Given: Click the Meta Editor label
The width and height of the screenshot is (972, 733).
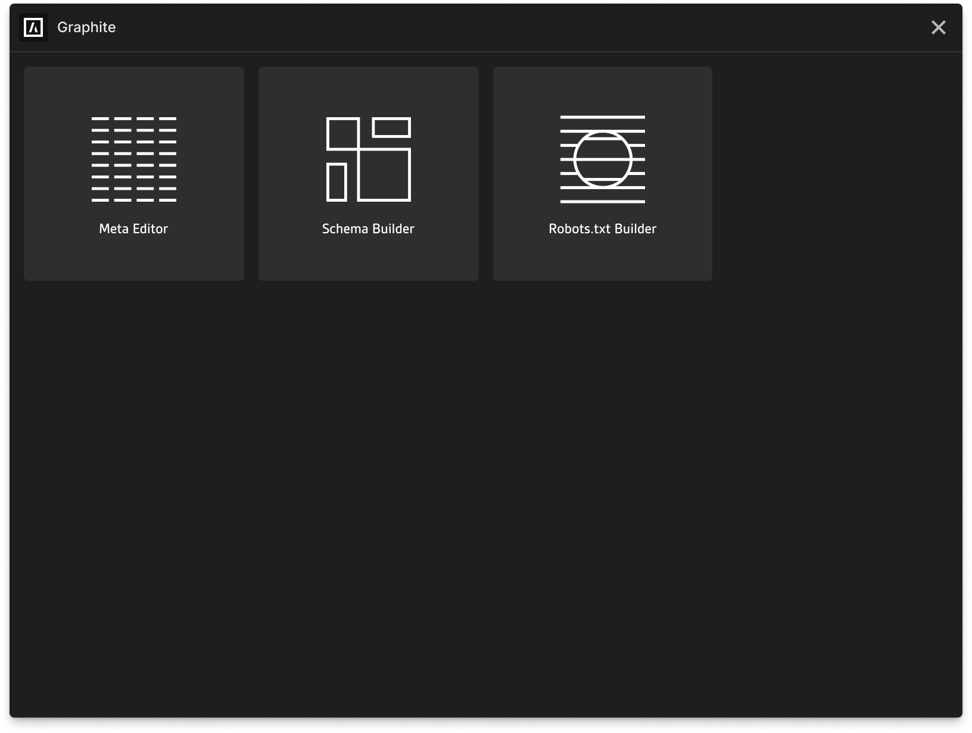Looking at the screenshot, I should (133, 229).
